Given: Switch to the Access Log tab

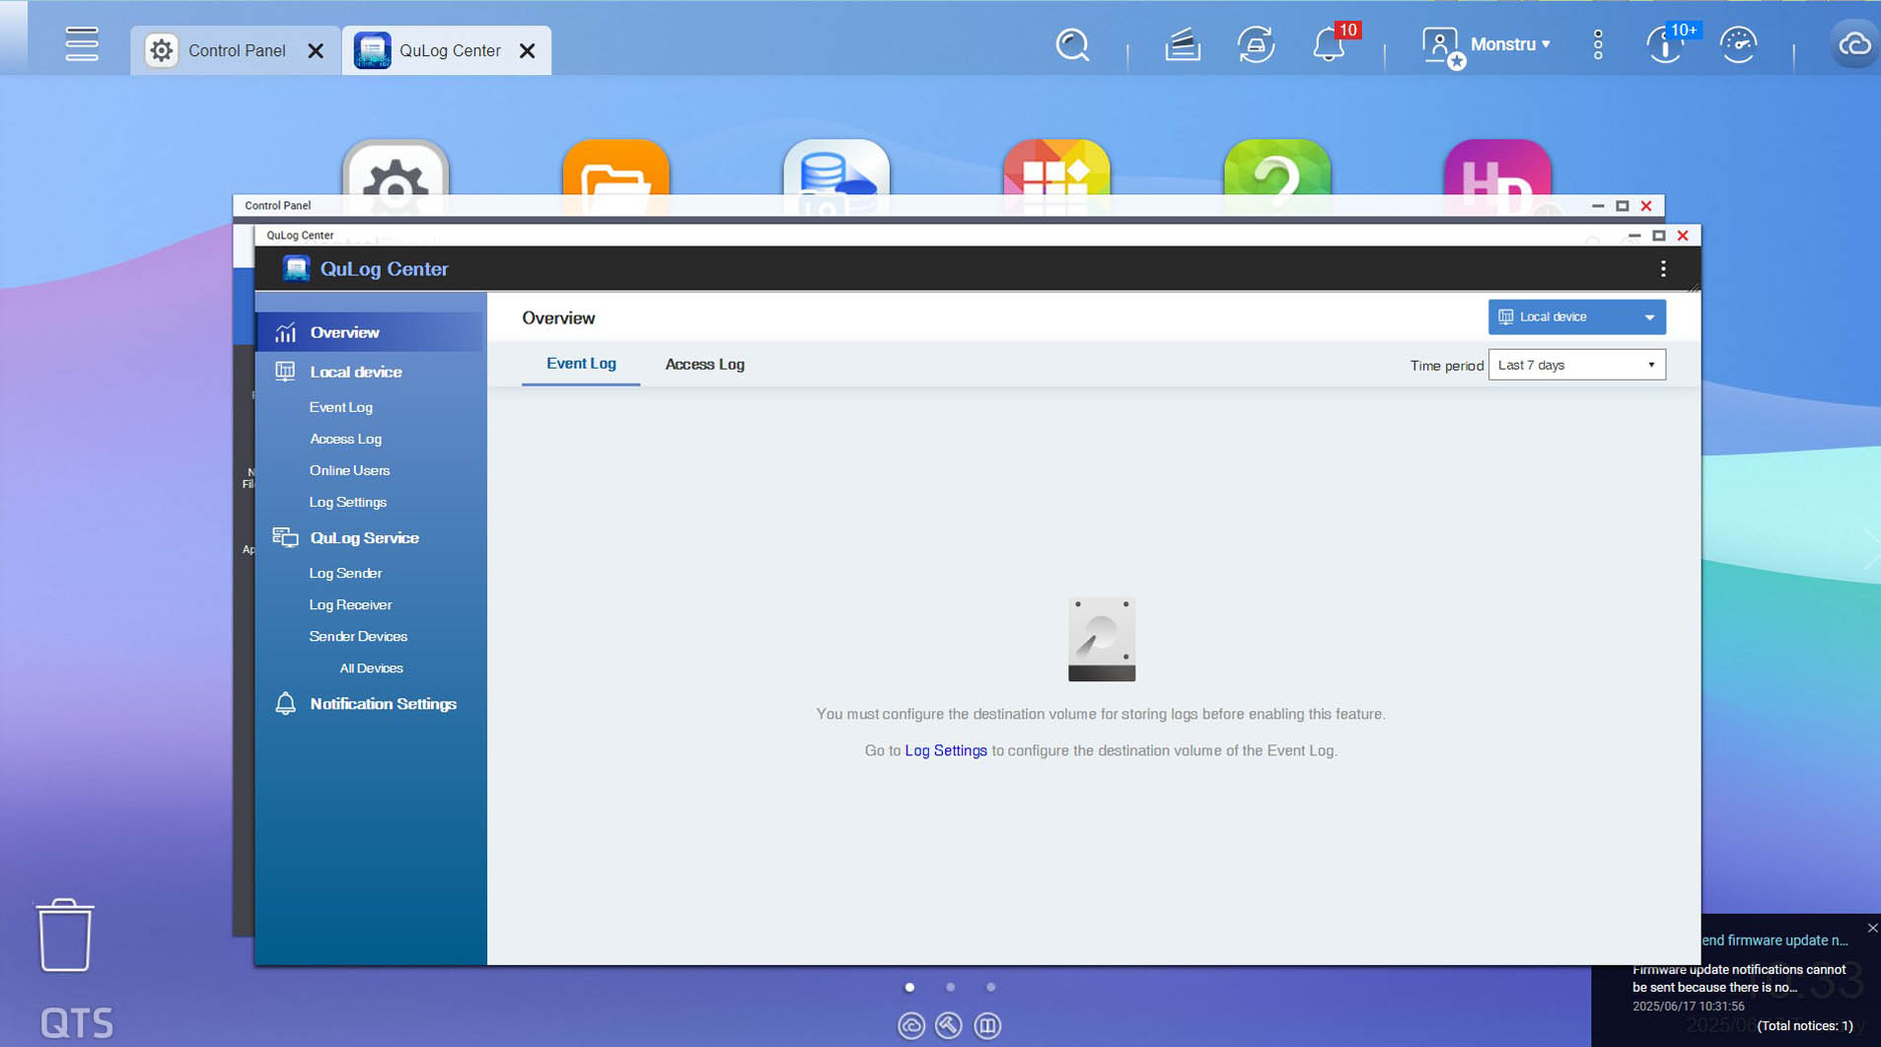Looking at the screenshot, I should pos(704,364).
